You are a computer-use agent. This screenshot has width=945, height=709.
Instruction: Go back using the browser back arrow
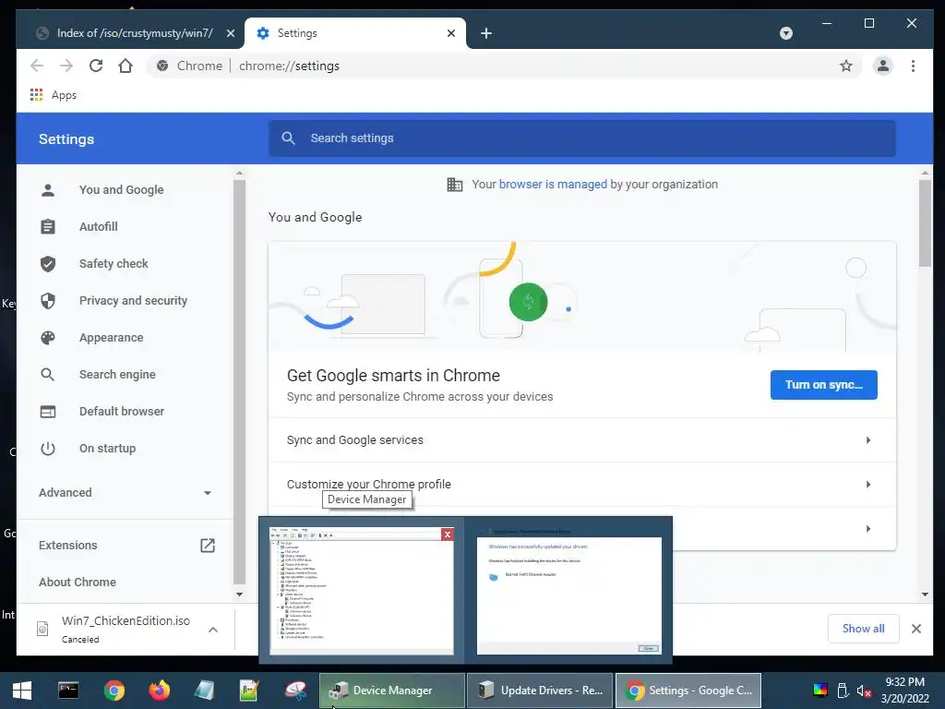pos(37,66)
